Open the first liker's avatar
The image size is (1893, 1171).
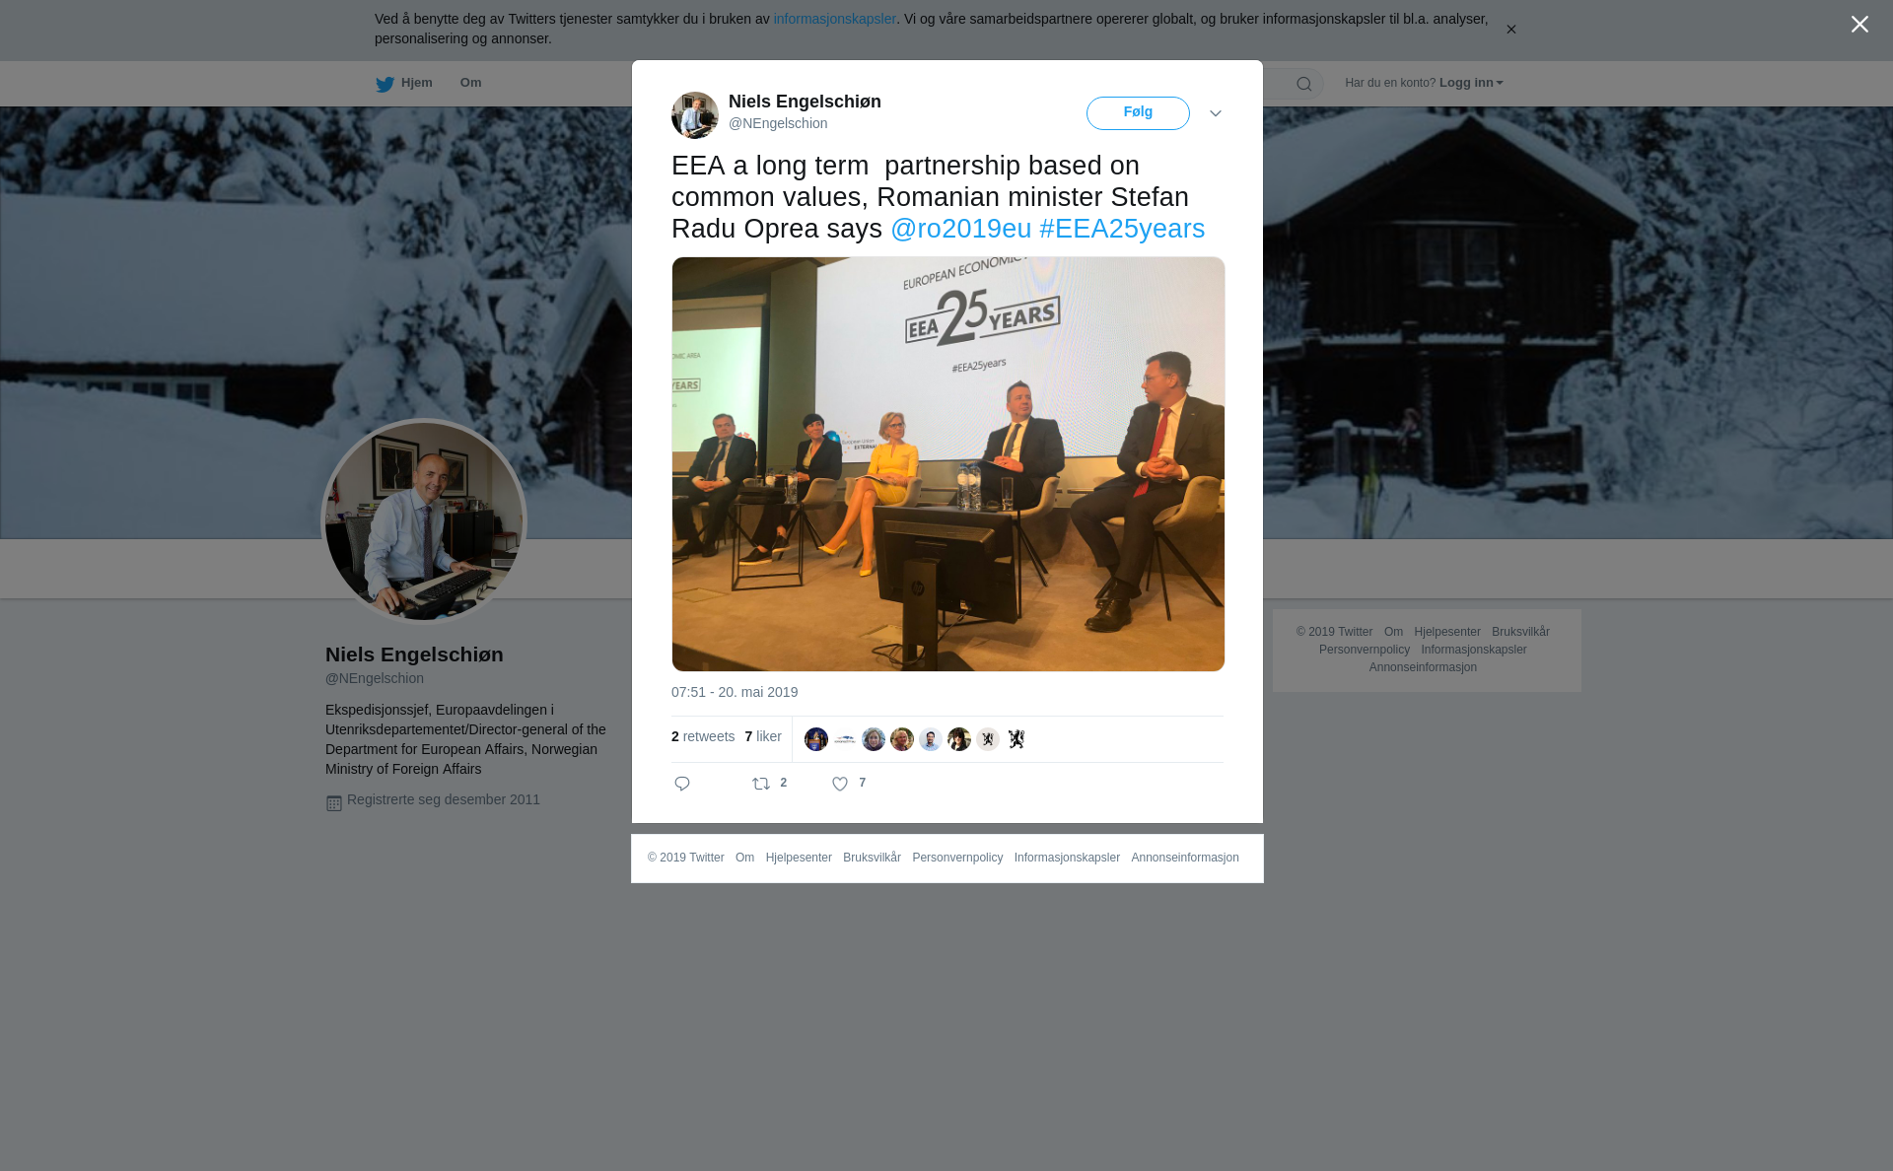[x=816, y=738]
